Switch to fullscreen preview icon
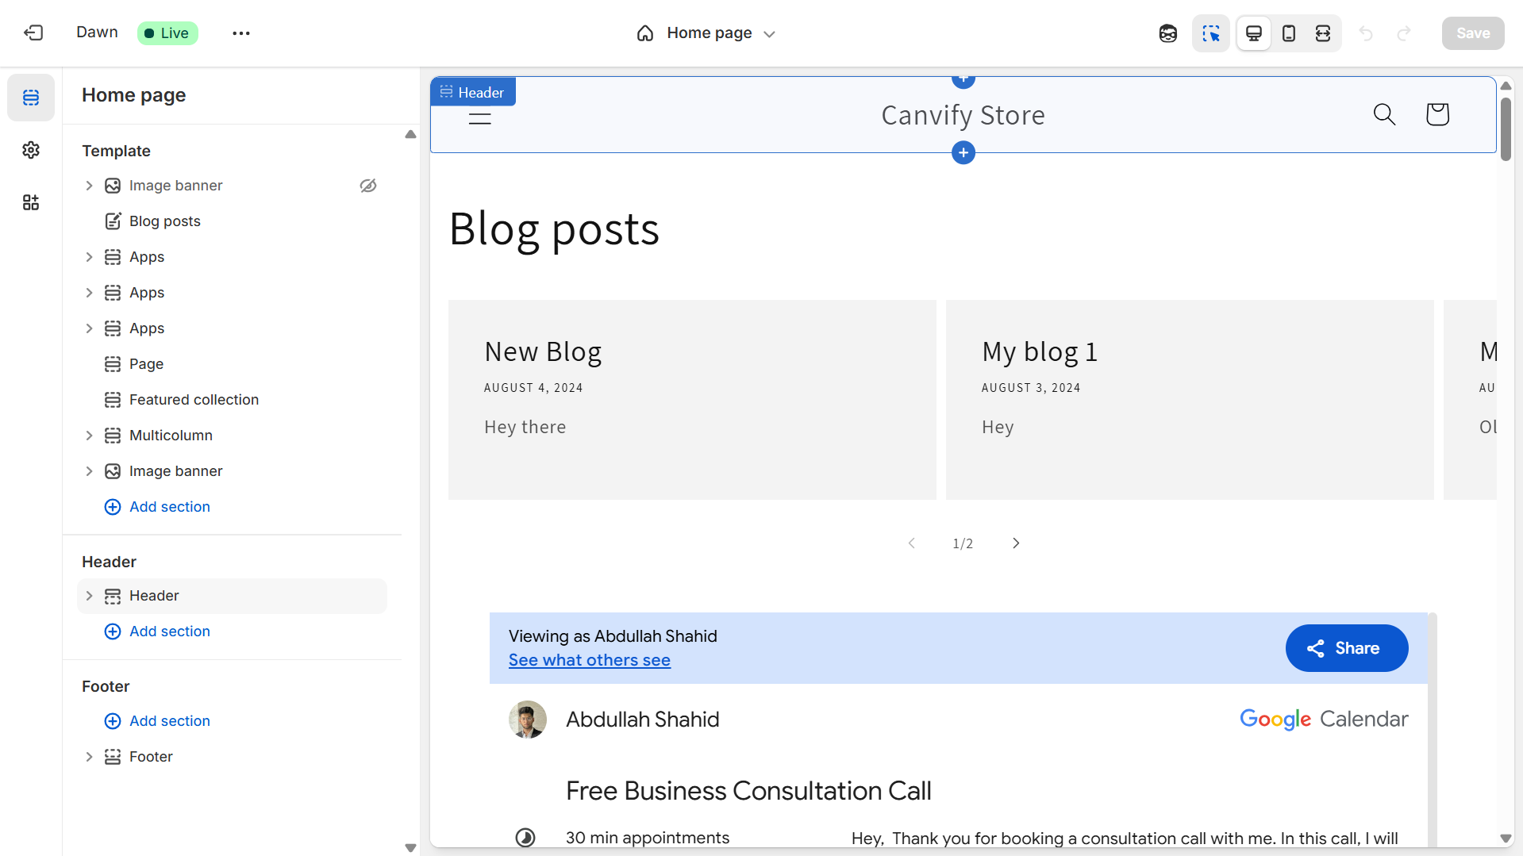Image resolution: width=1523 pixels, height=856 pixels. (1322, 33)
